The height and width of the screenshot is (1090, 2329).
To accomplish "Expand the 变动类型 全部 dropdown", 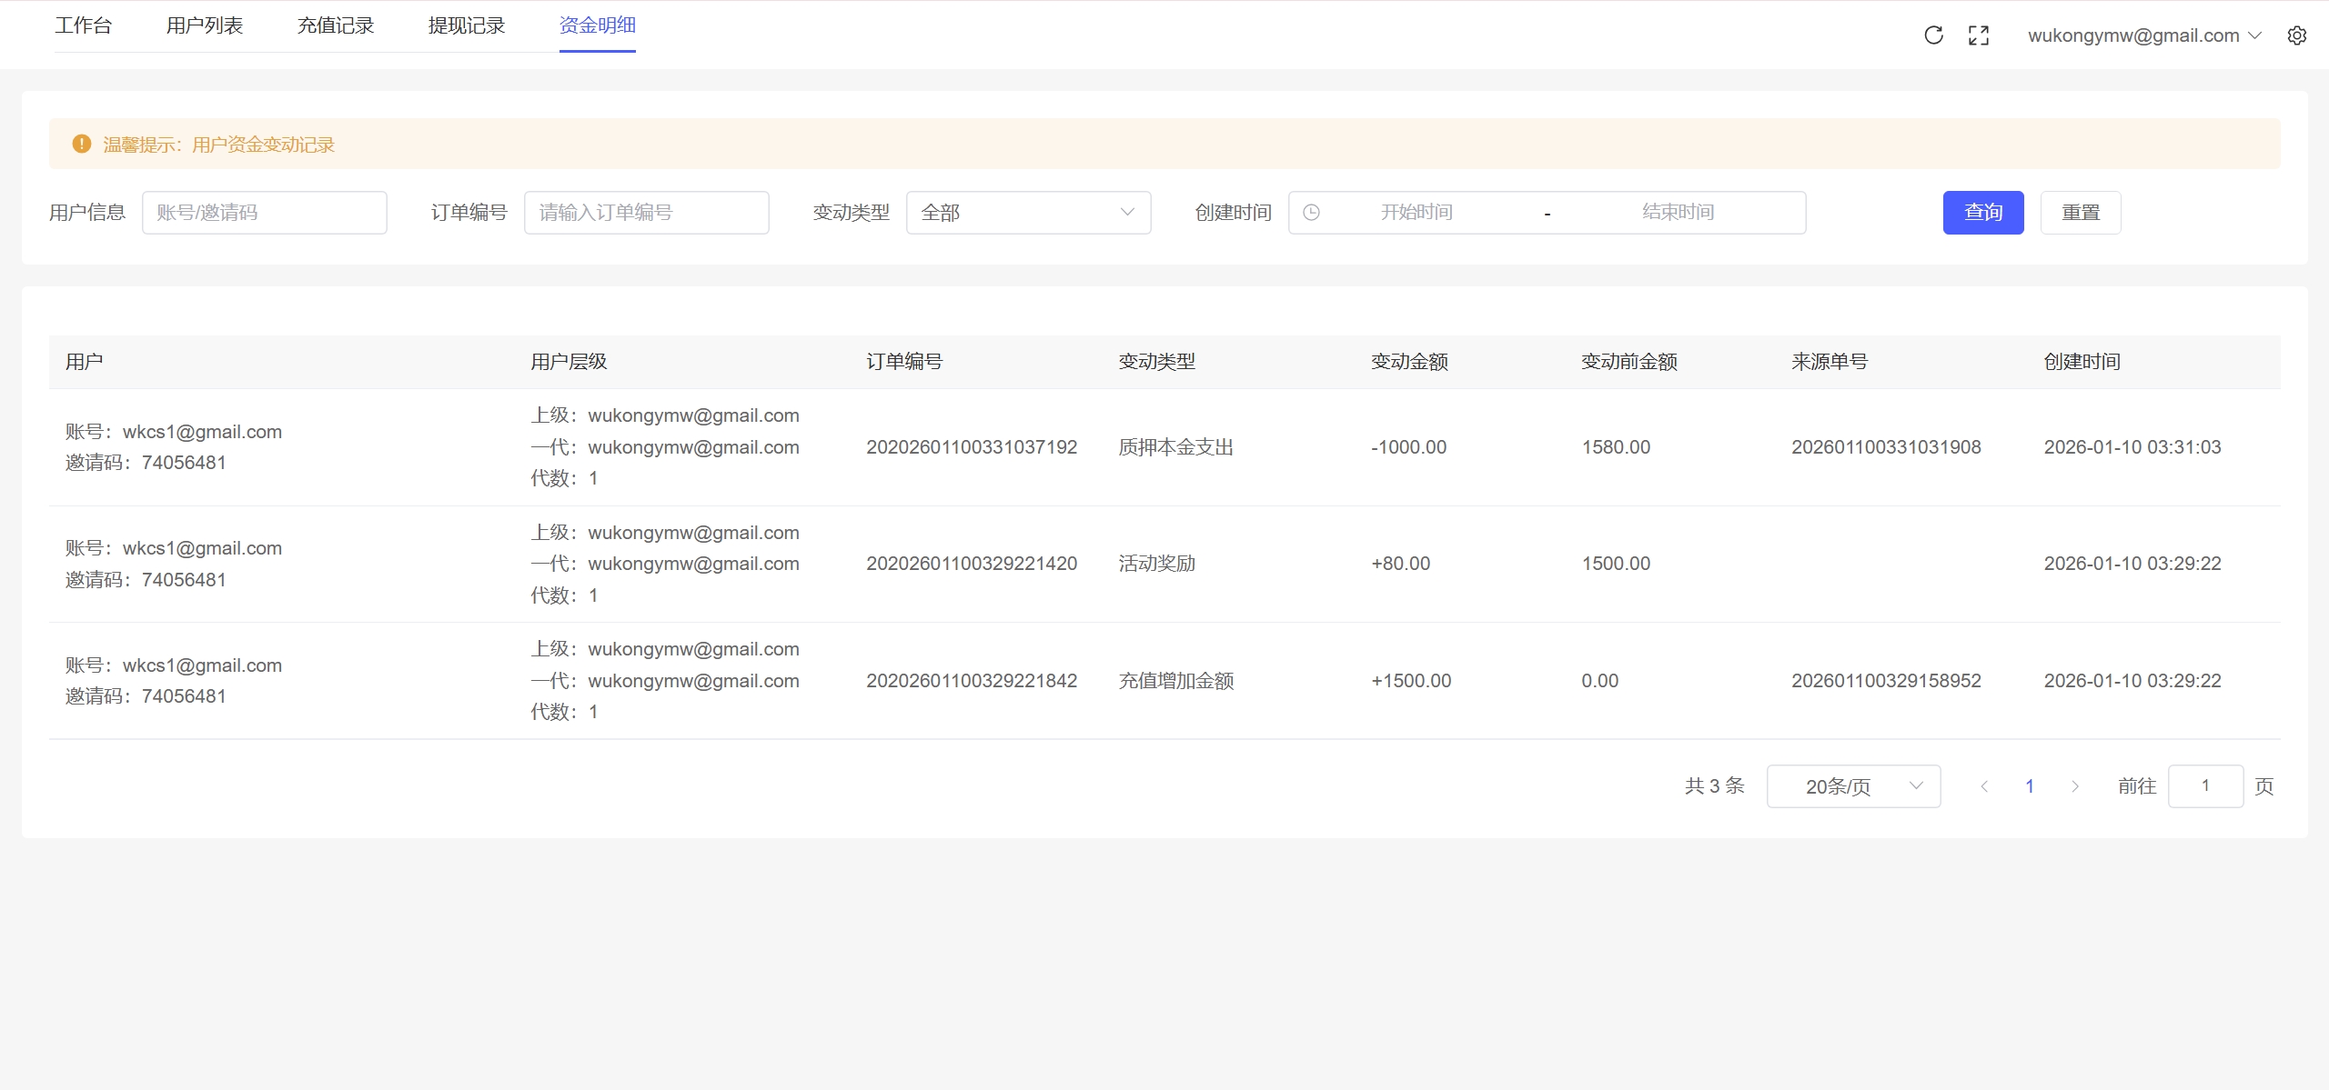I will click(1028, 213).
